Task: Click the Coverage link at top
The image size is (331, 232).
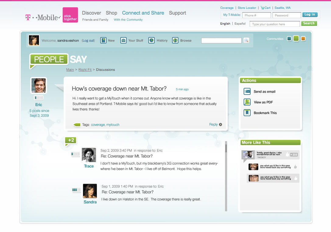Action: point(227,8)
